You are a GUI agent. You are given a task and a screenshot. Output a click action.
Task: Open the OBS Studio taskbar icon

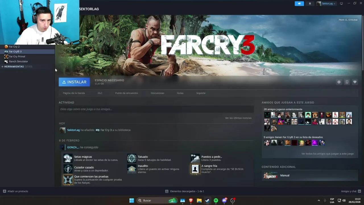[233, 200]
